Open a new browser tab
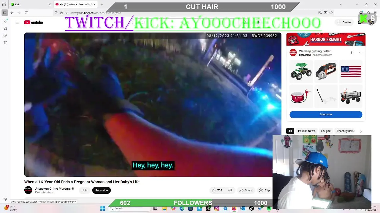 (x=102, y=4)
